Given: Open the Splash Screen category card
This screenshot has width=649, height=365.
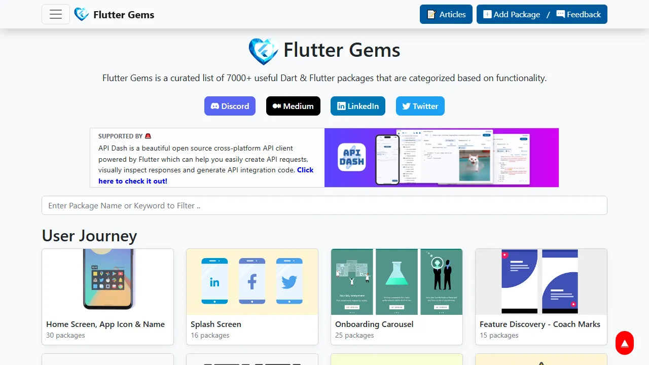Looking at the screenshot, I should coord(252,297).
